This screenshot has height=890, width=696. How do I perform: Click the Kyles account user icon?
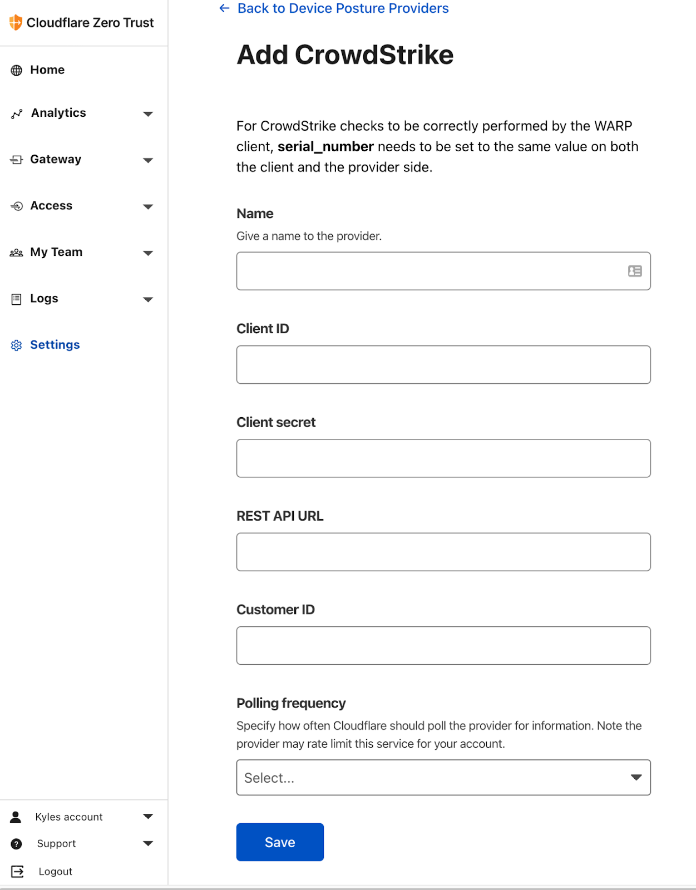(x=16, y=817)
